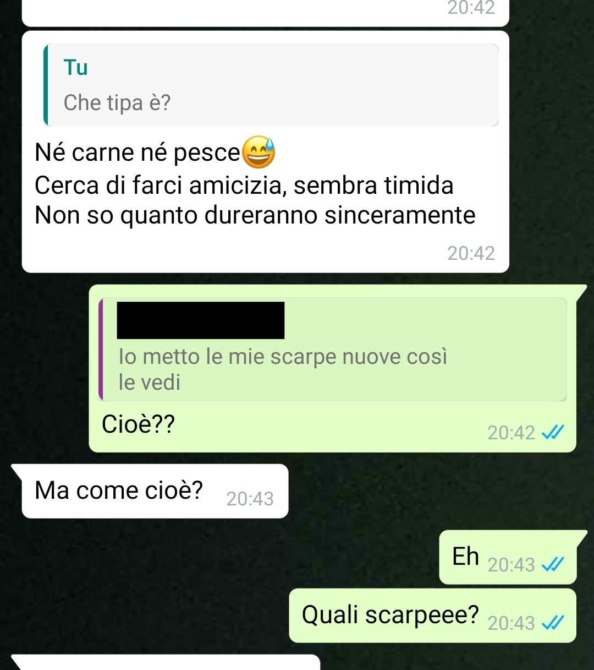Tap the 20:42 timestamp under 'sinceramente'
This screenshot has height=670, width=594.
tap(471, 253)
